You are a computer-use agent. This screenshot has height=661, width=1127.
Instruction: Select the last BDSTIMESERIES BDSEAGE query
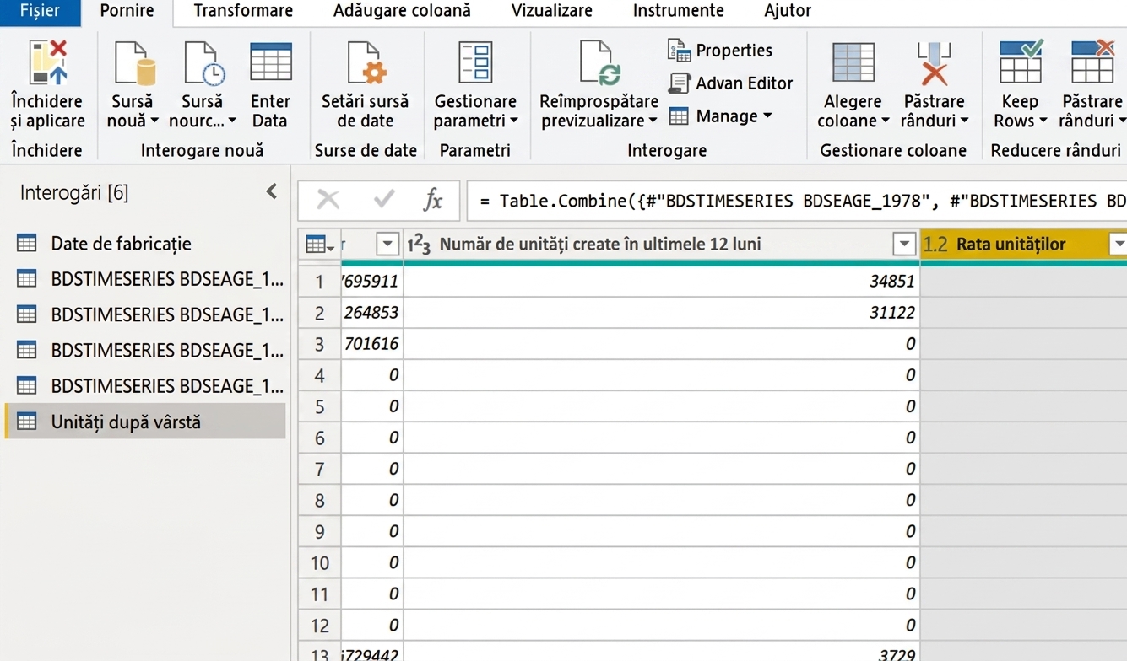pyautogui.click(x=145, y=386)
